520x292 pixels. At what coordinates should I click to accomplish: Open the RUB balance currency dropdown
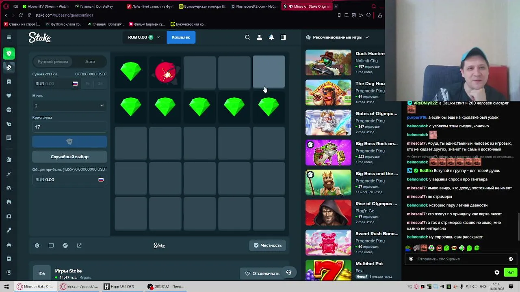click(144, 37)
